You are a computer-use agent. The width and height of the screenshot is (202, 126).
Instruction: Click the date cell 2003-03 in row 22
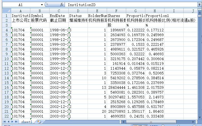click(59, 116)
